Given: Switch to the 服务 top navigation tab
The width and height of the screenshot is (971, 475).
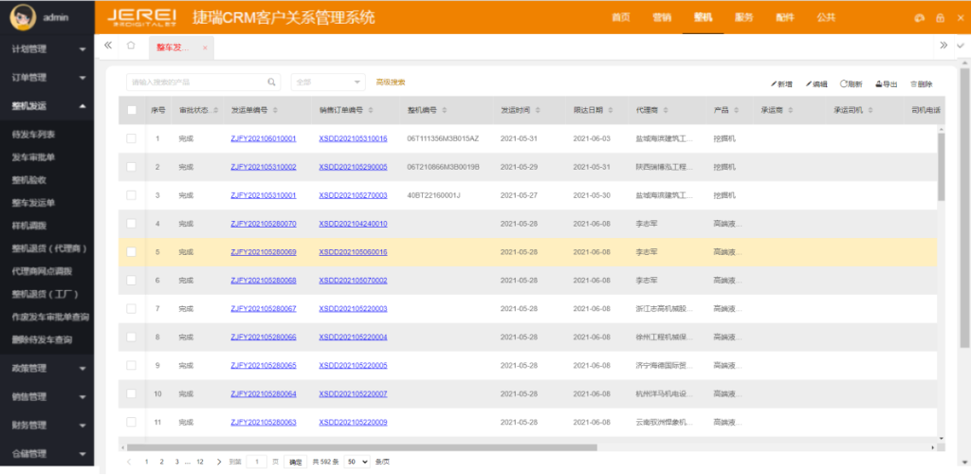Looking at the screenshot, I should click(743, 17).
